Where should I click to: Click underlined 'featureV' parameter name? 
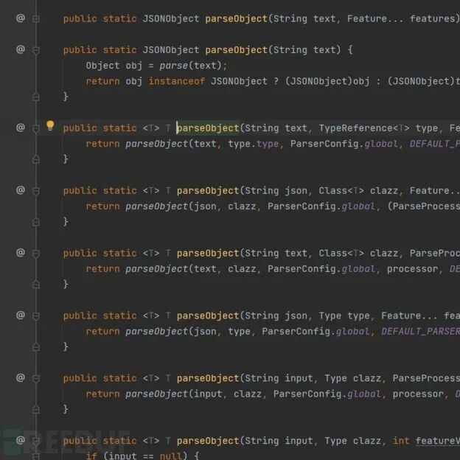438,441
